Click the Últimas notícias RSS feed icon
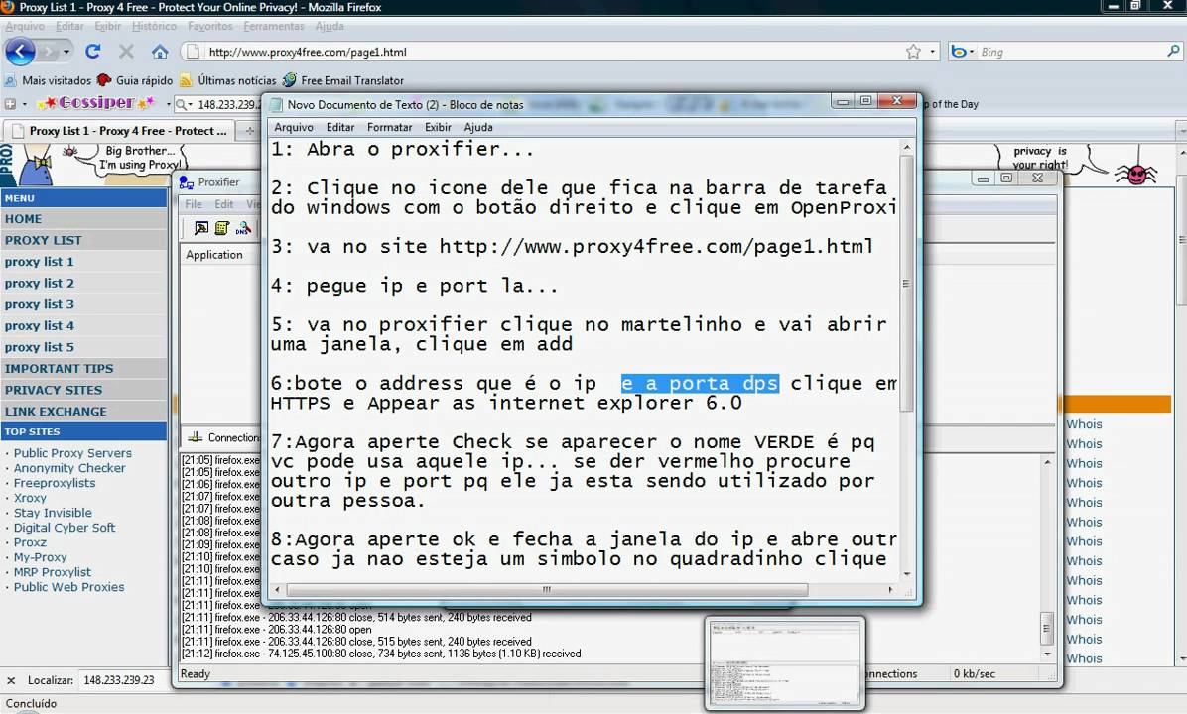 click(186, 80)
